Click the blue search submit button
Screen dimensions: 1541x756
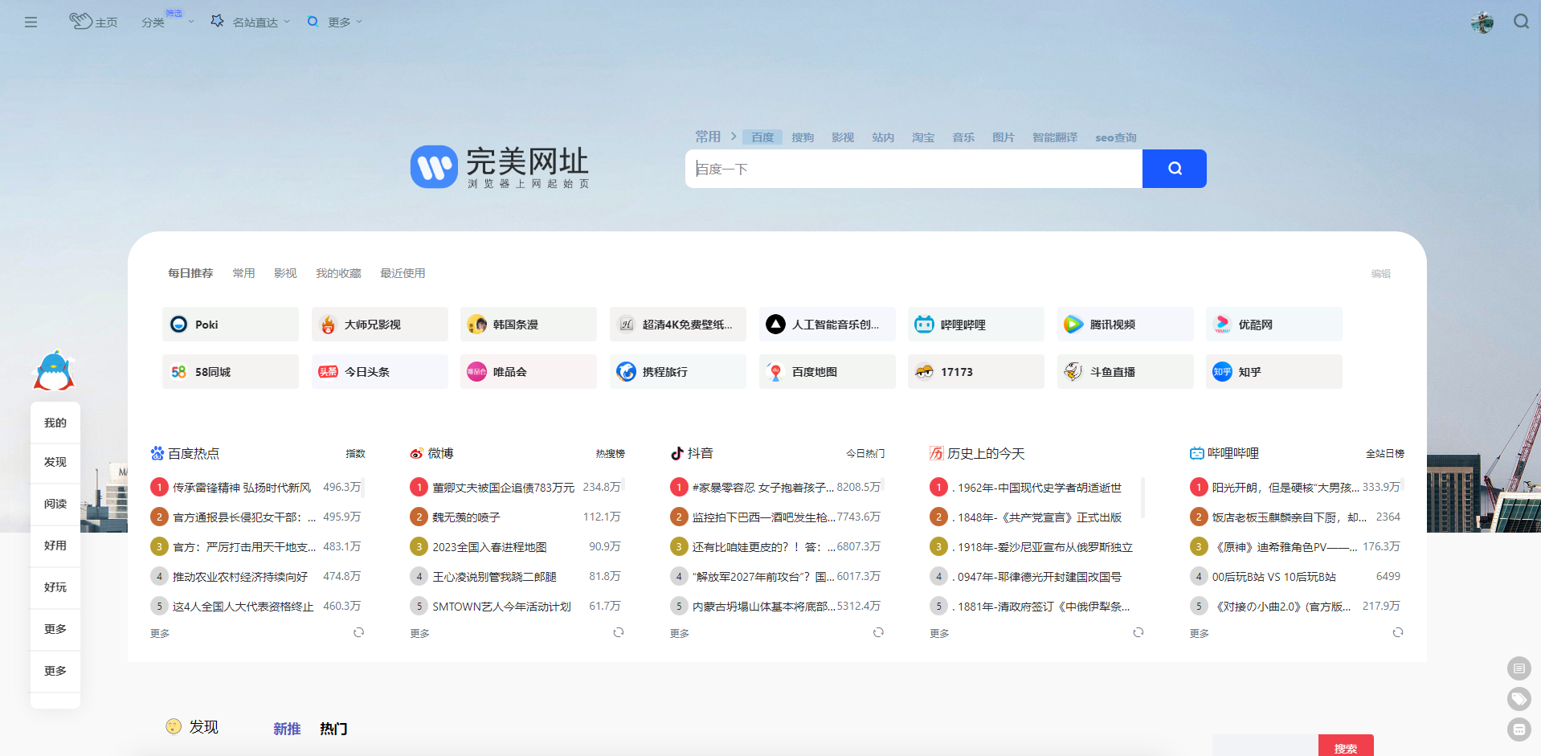[x=1174, y=169]
